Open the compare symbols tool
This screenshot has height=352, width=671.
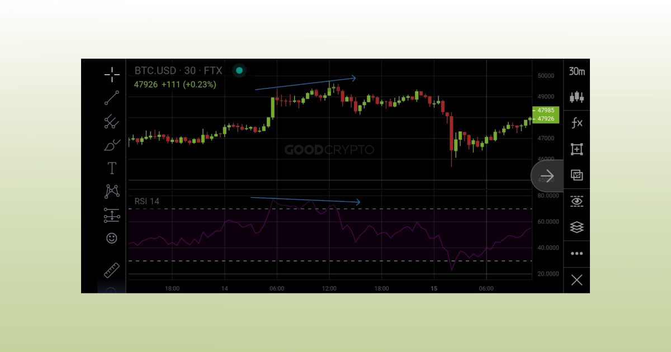tap(577, 175)
